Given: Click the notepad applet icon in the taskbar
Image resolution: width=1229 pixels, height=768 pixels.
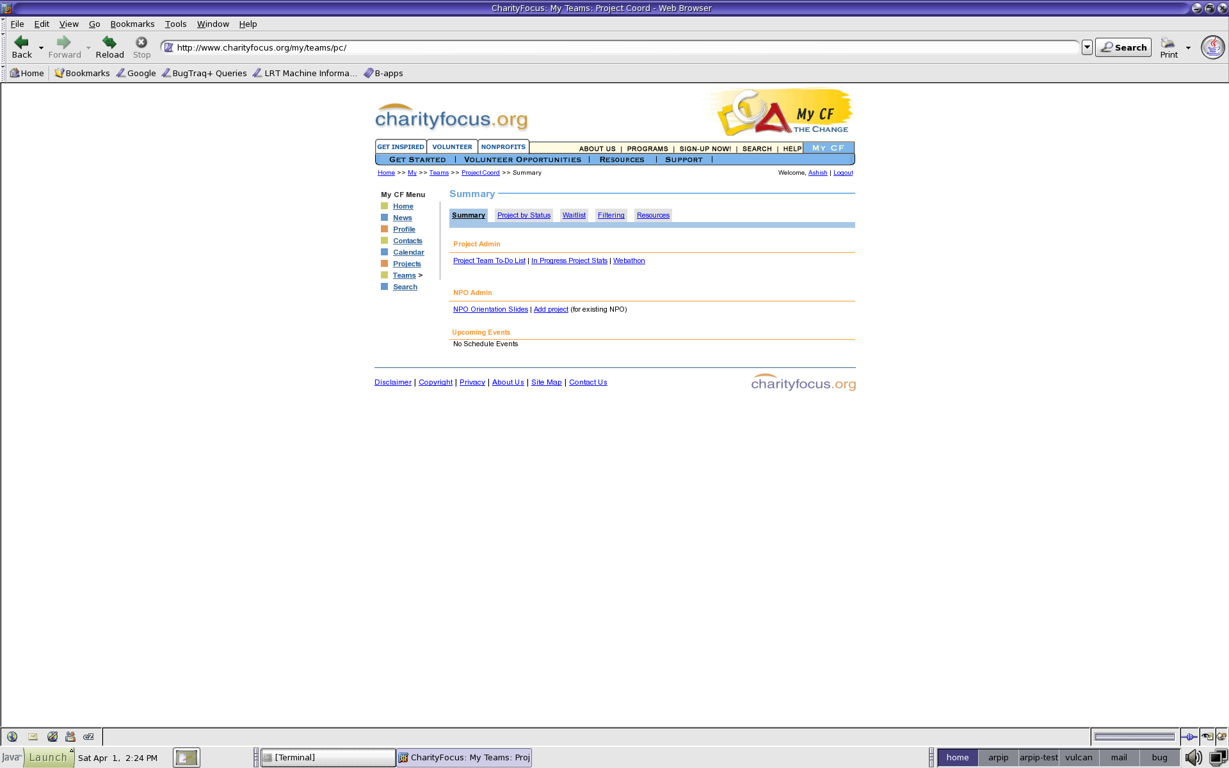Looking at the screenshot, I should pos(186,758).
